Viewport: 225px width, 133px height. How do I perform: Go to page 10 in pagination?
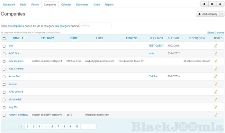(77, 127)
